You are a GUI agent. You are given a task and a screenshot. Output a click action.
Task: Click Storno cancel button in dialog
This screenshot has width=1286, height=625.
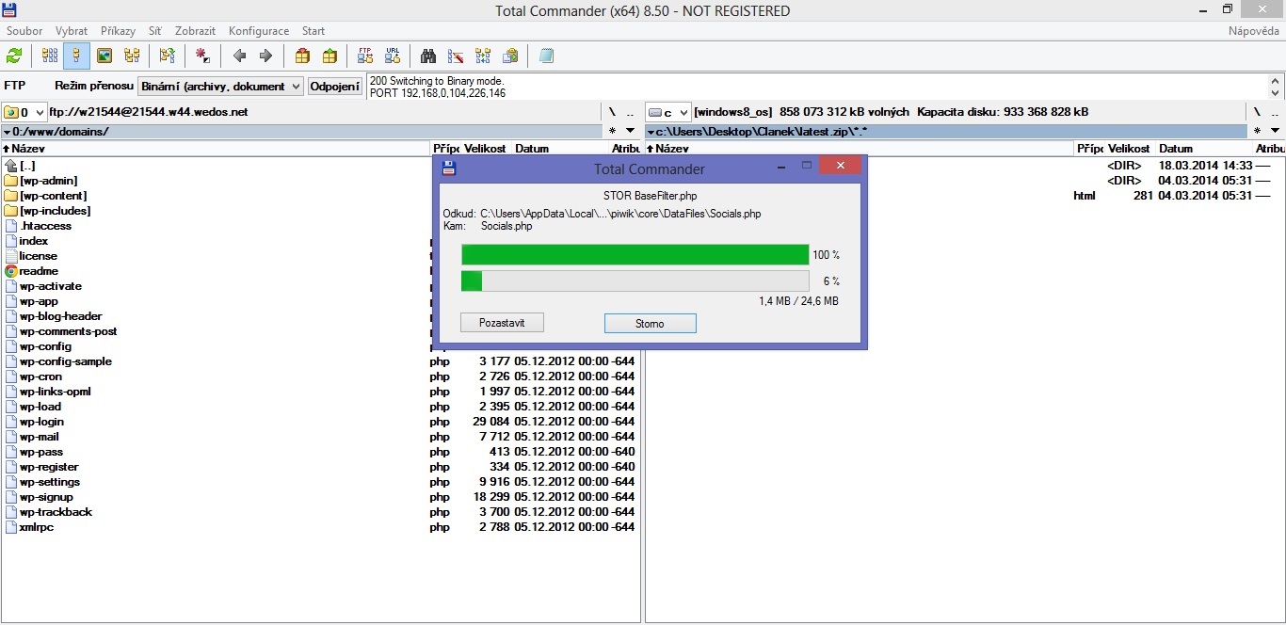650,323
